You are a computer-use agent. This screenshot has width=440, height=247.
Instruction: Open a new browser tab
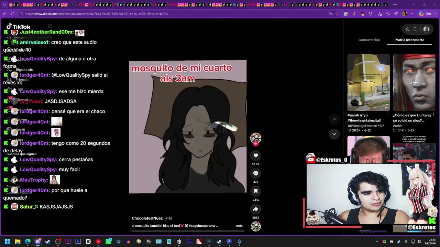point(395,4)
